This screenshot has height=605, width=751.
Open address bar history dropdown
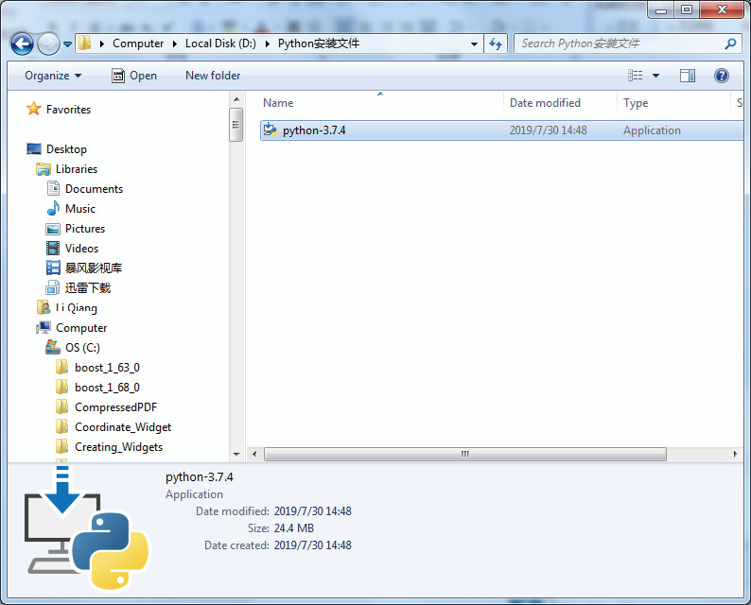(x=474, y=44)
